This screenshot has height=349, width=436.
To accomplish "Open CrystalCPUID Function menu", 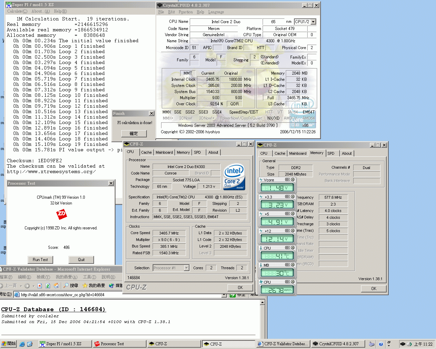I will 186,12.
